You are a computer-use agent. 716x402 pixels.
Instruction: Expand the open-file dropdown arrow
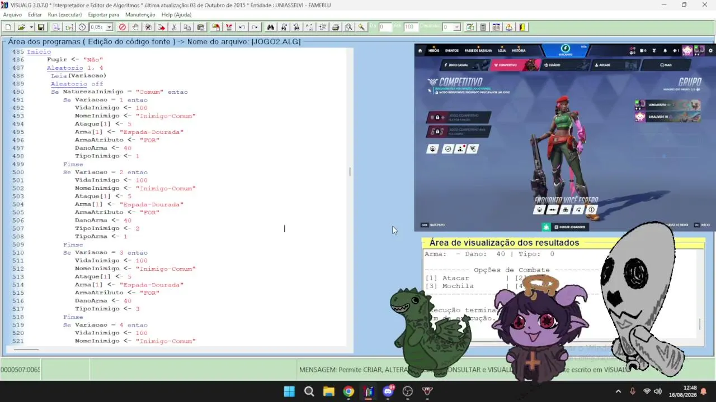click(x=31, y=27)
